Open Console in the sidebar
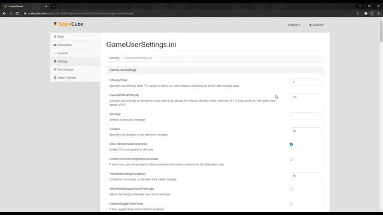The width and height of the screenshot is (383, 215). pos(75,53)
